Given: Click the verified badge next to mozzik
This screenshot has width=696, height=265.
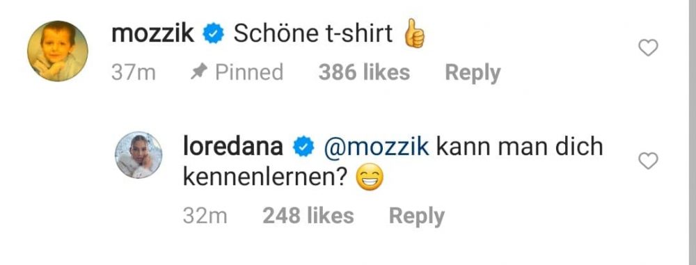Looking at the screenshot, I should pyautogui.click(x=214, y=34).
